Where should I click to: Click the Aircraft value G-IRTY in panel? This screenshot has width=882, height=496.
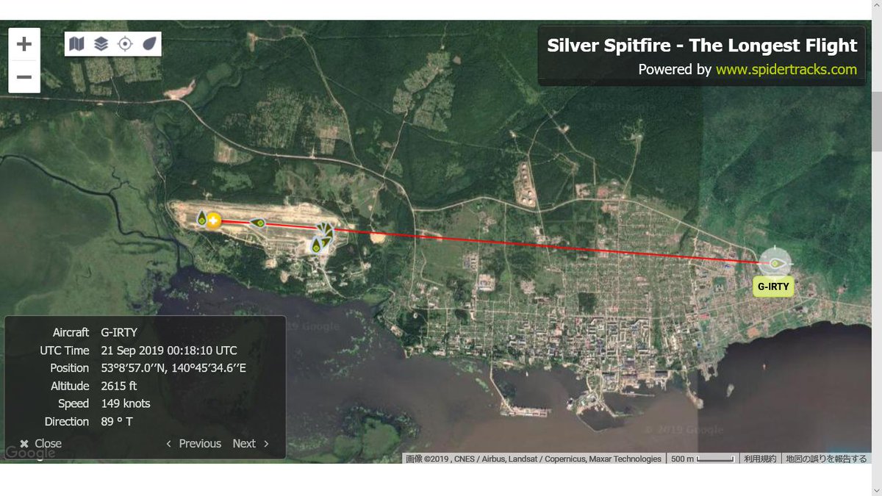coord(119,333)
